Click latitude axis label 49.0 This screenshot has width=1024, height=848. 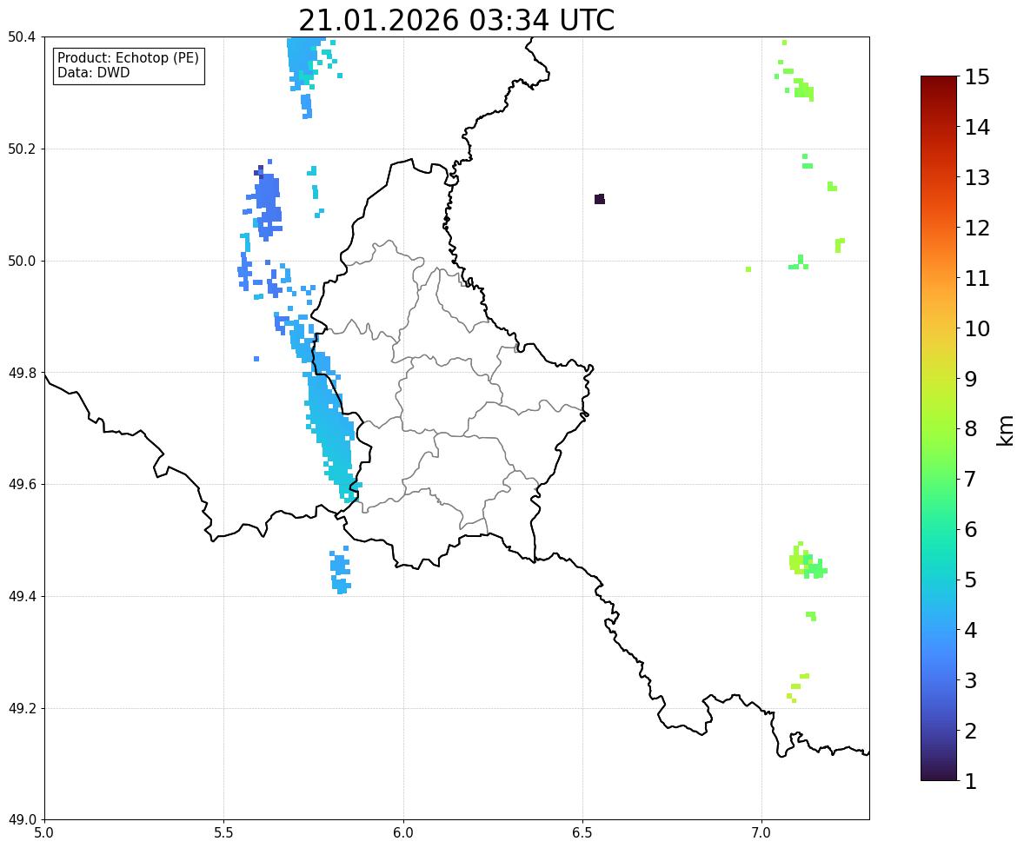[22, 820]
